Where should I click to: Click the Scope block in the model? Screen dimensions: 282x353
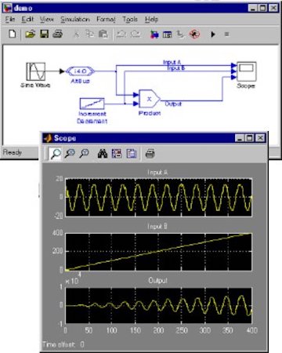tap(247, 71)
